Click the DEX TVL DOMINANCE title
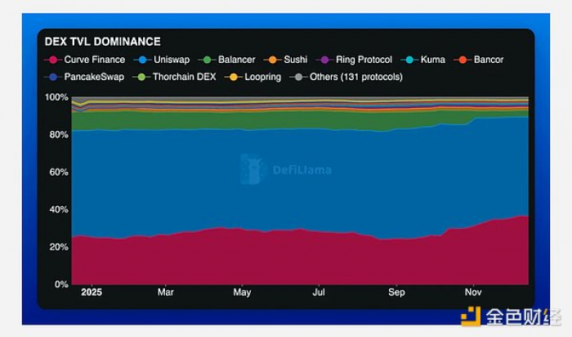This screenshot has height=337, width=572. pyautogui.click(x=104, y=42)
